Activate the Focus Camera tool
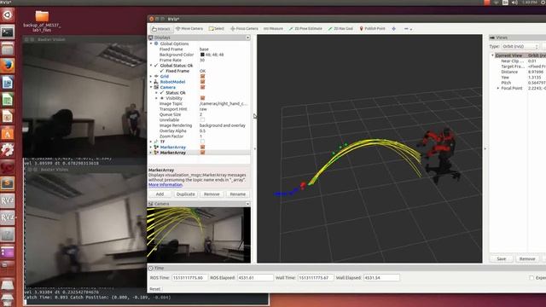The width and height of the screenshot is (546, 307). (x=244, y=28)
